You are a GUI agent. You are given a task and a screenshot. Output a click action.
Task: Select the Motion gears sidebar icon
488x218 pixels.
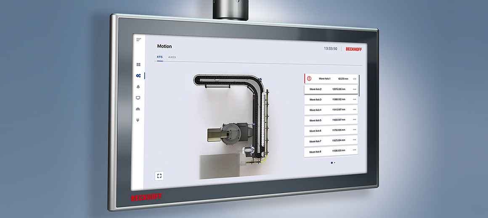coord(138,75)
